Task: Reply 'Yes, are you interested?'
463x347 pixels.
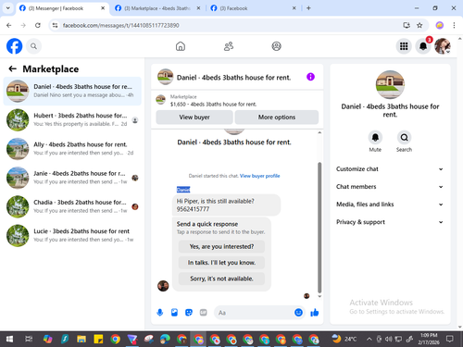Action: click(221, 246)
